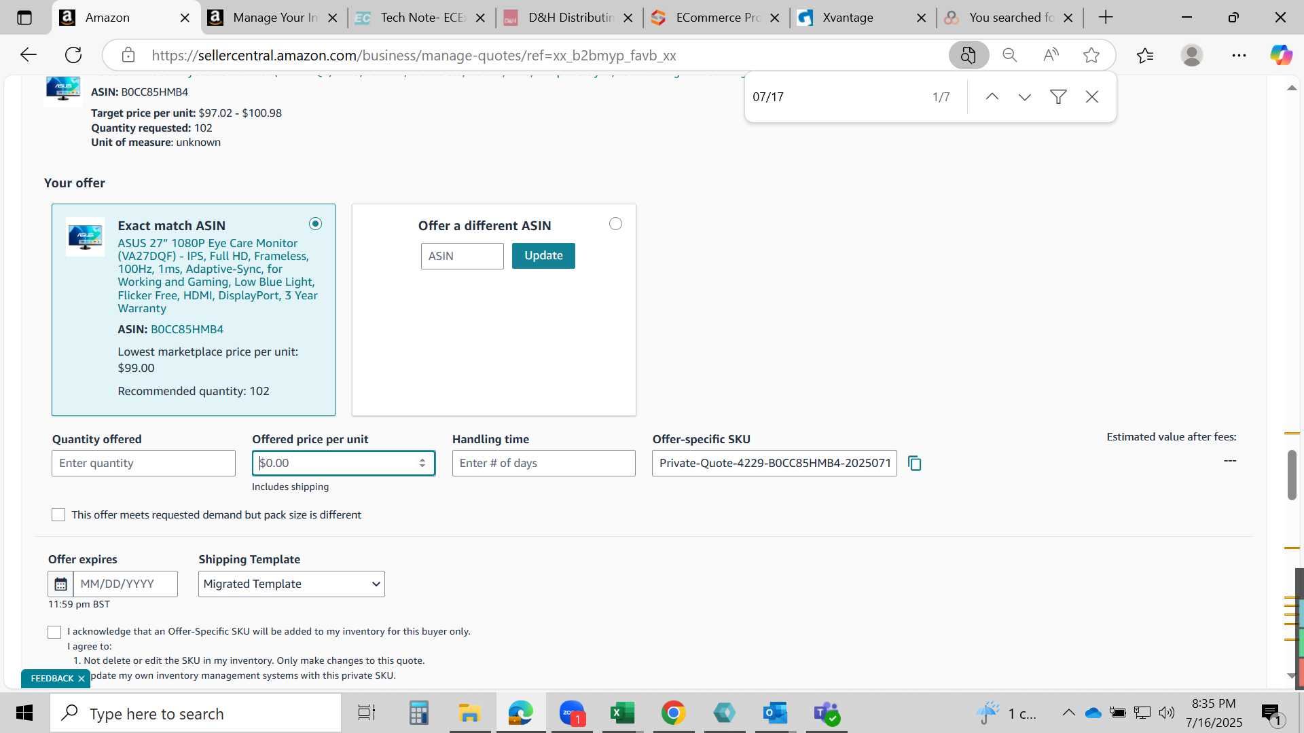Switch to the D&H Distributing tab
1304x733 pixels.
pos(568,18)
